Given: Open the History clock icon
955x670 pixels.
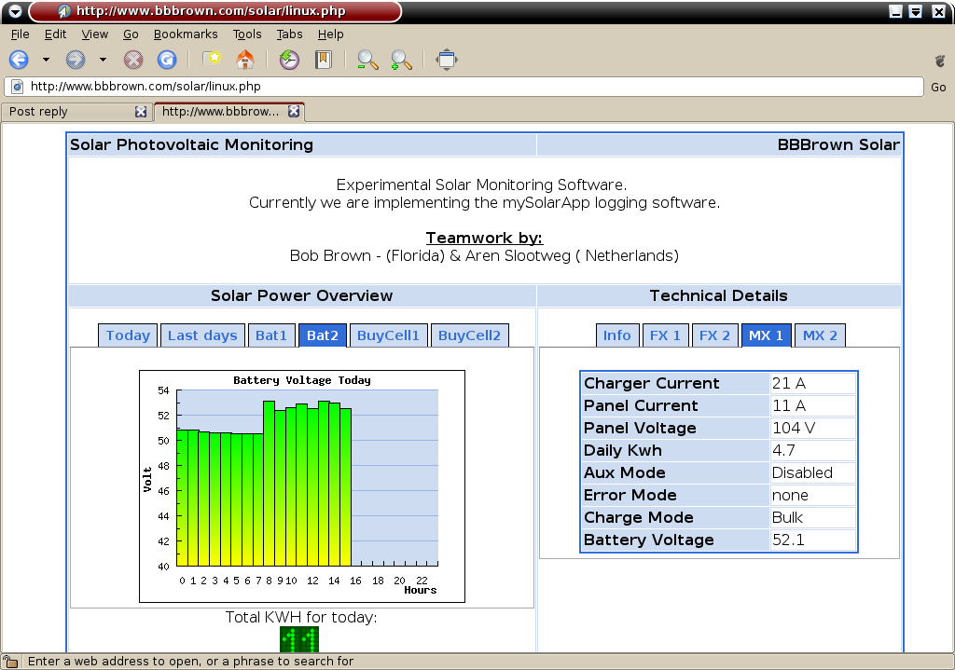Looking at the screenshot, I should coord(290,60).
